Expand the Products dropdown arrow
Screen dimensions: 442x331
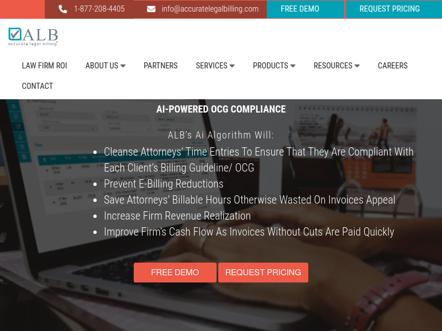tap(293, 66)
